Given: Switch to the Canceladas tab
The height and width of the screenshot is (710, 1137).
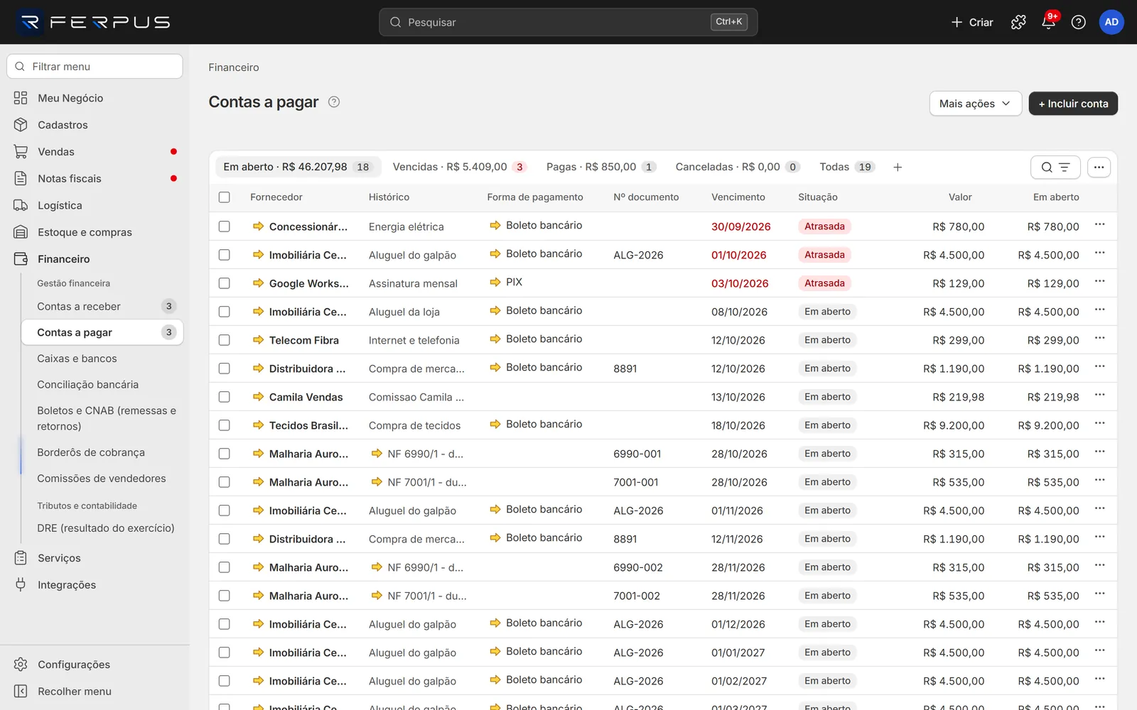Looking at the screenshot, I should tap(738, 167).
